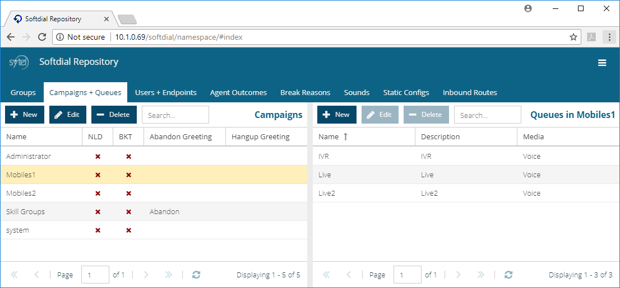Click the PDF extension icon
Screen dimensions: 620x288
591,37
